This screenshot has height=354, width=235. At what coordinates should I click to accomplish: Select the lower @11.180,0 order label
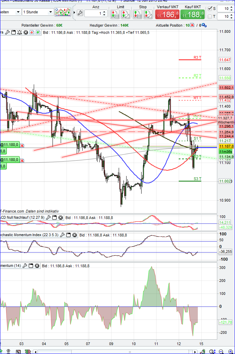(10, 160)
